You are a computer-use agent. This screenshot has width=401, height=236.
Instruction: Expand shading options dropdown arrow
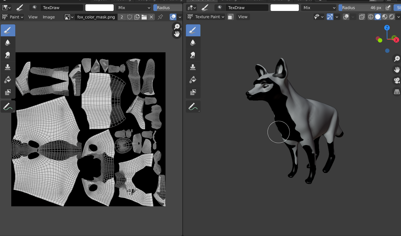tap(398, 17)
